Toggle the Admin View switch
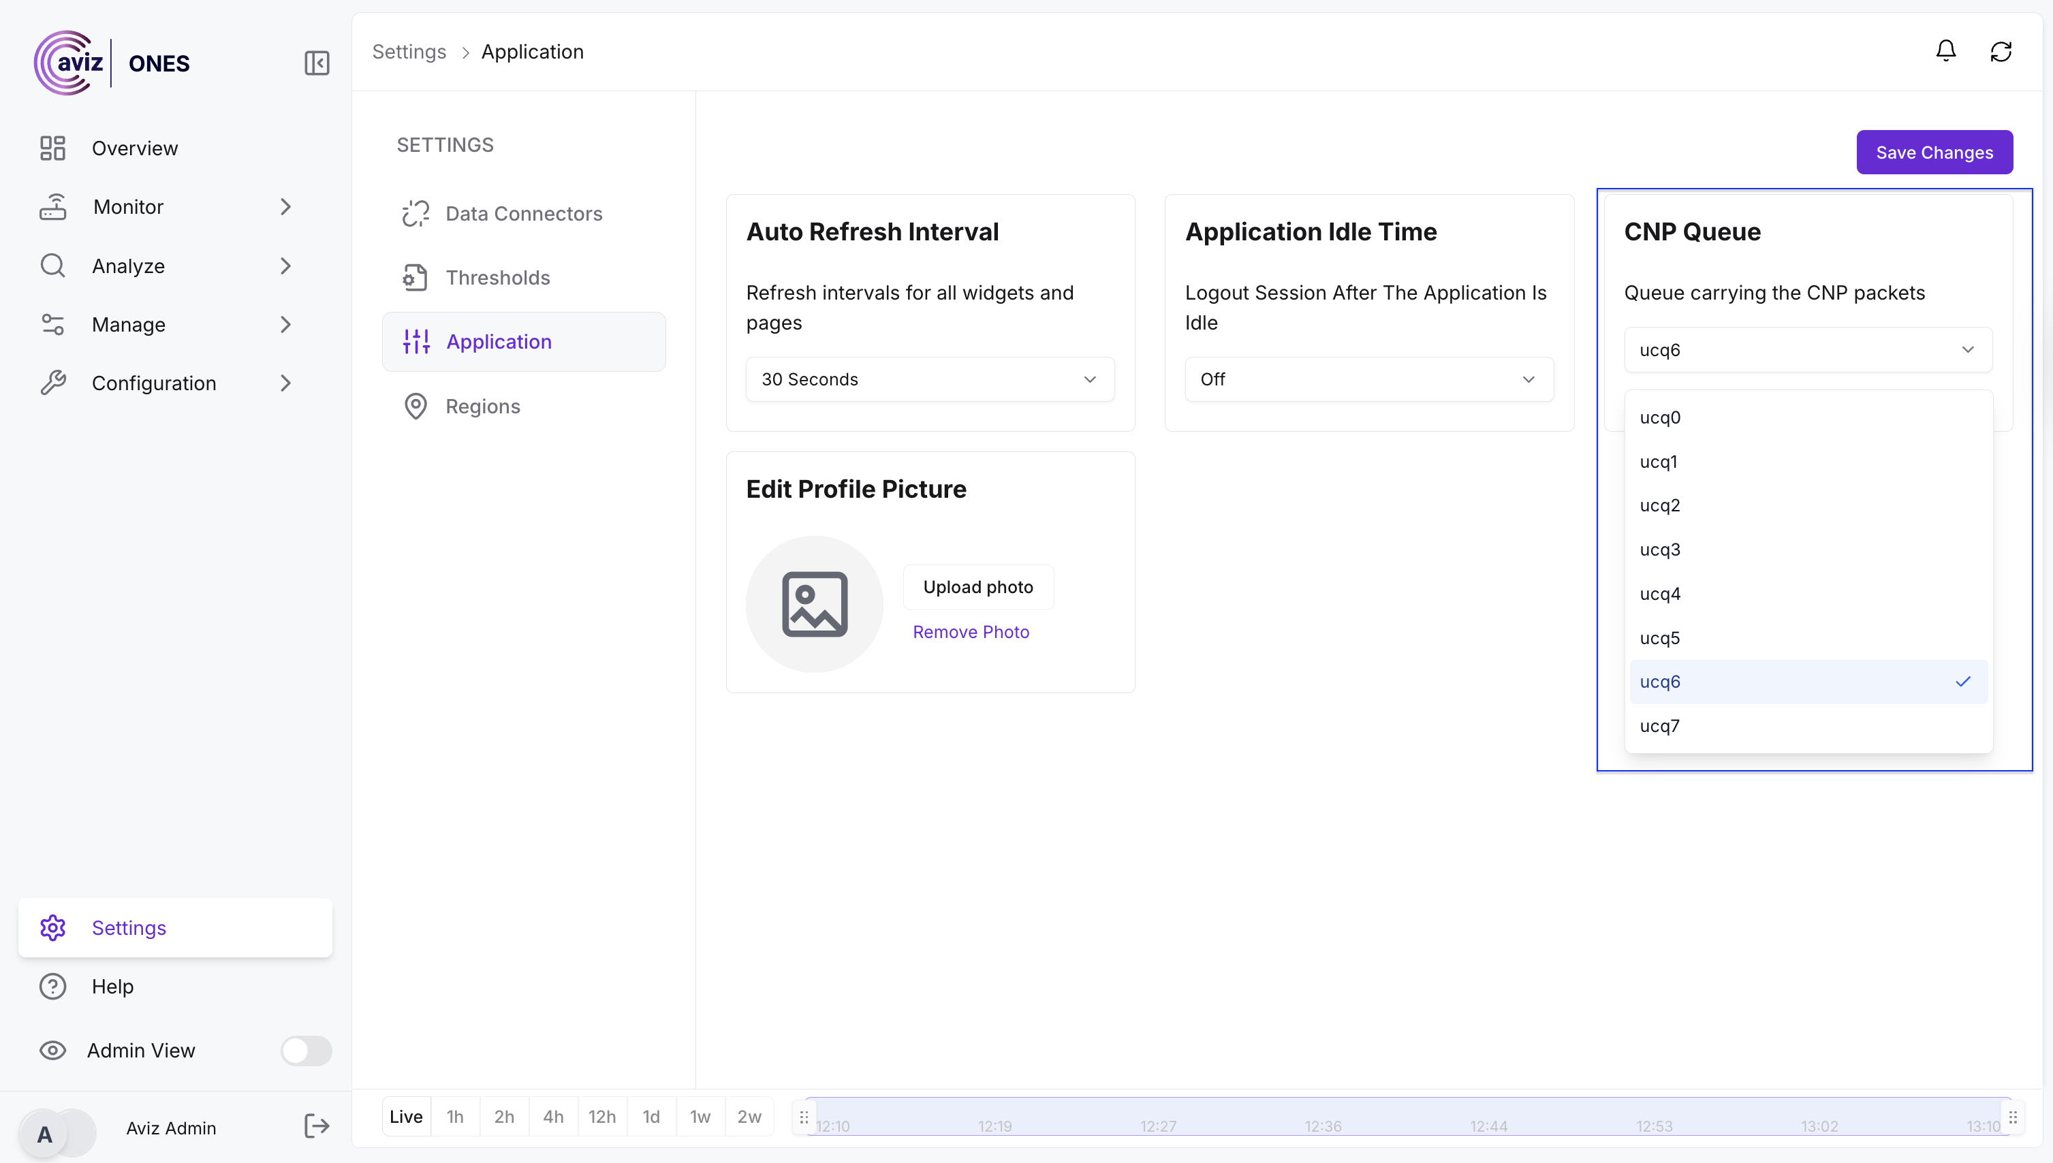Image resolution: width=2053 pixels, height=1163 pixels. [306, 1051]
